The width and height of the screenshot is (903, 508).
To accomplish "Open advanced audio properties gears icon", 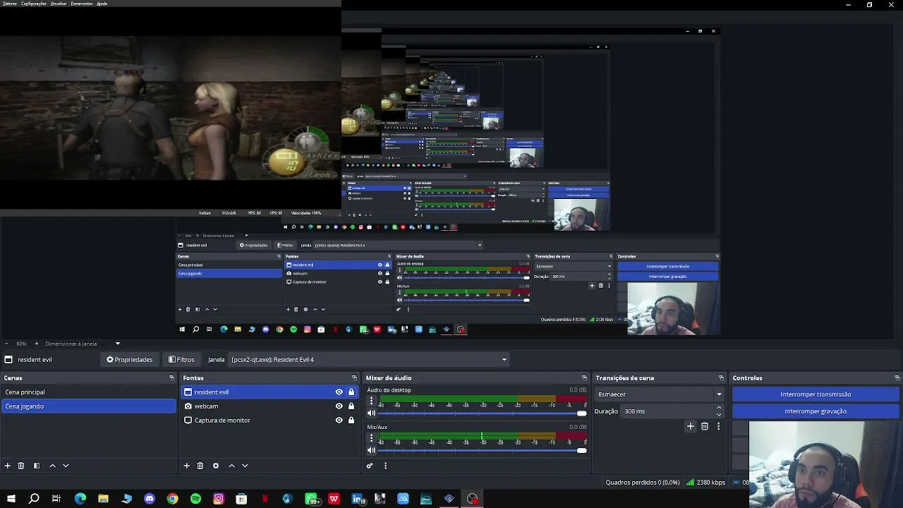I will click(370, 466).
